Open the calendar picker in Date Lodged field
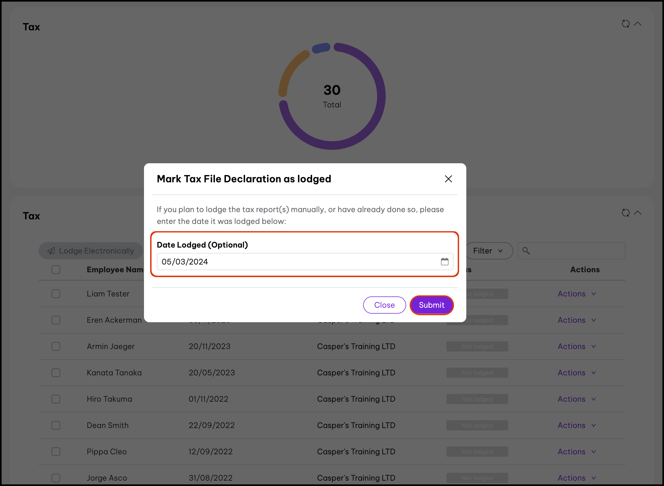Viewport: 664px width, 486px height. click(445, 262)
